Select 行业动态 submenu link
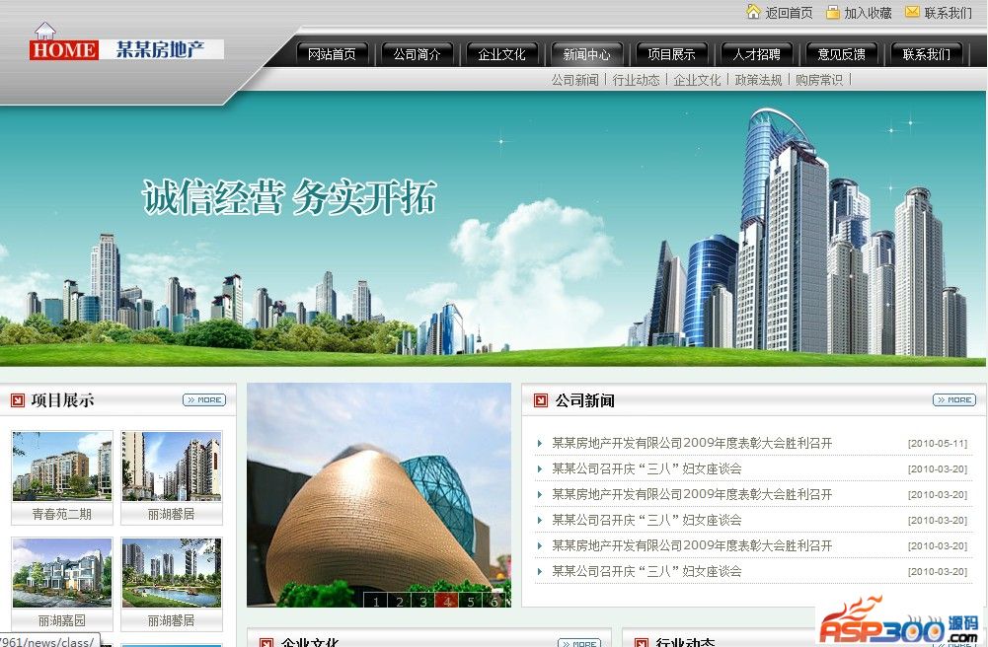The width and height of the screenshot is (988, 647). tap(636, 80)
